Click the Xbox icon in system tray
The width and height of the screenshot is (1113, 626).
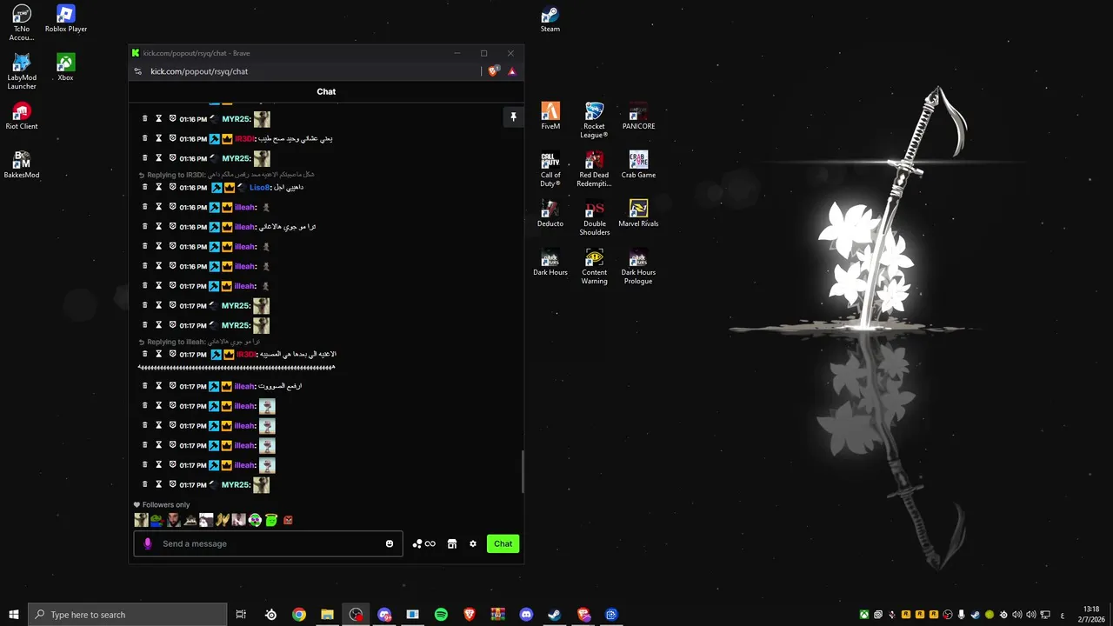pyautogui.click(x=864, y=615)
